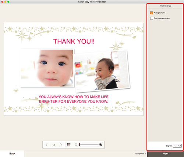Click the 1/1 page indicator
The height and width of the screenshot is (157, 184).
[54, 145]
